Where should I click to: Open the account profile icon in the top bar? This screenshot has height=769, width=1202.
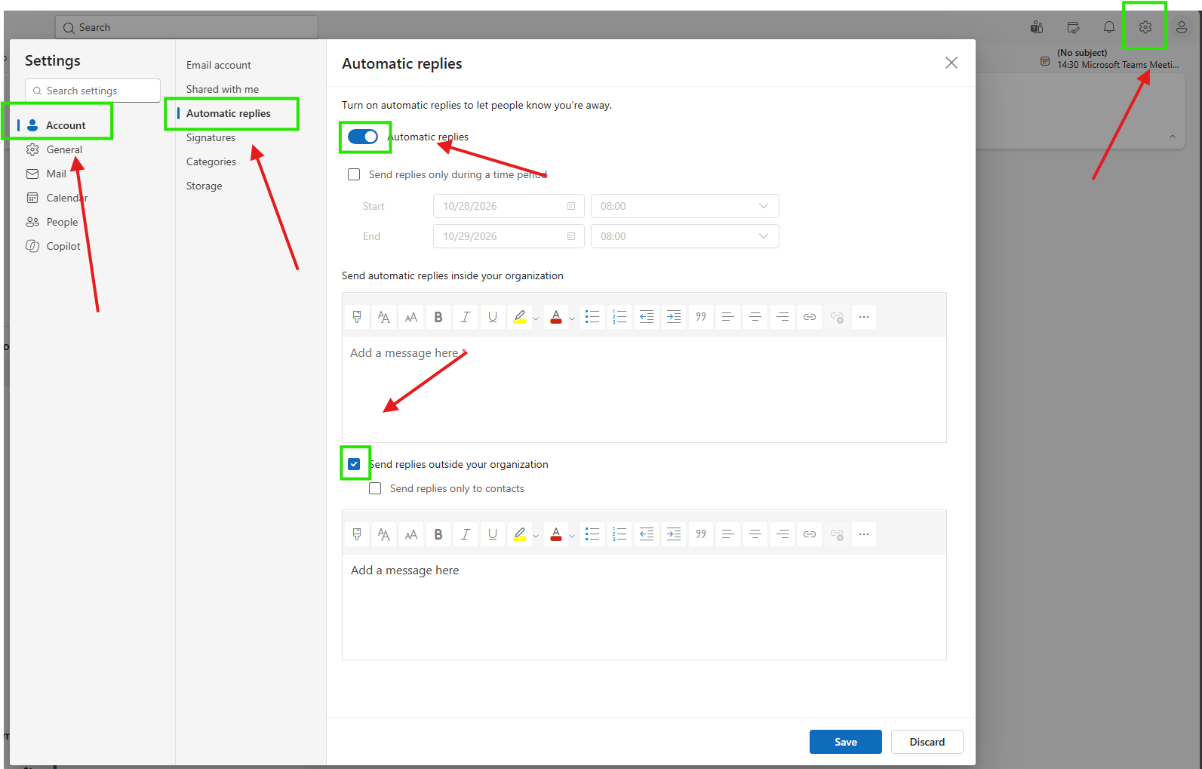coord(1181,27)
